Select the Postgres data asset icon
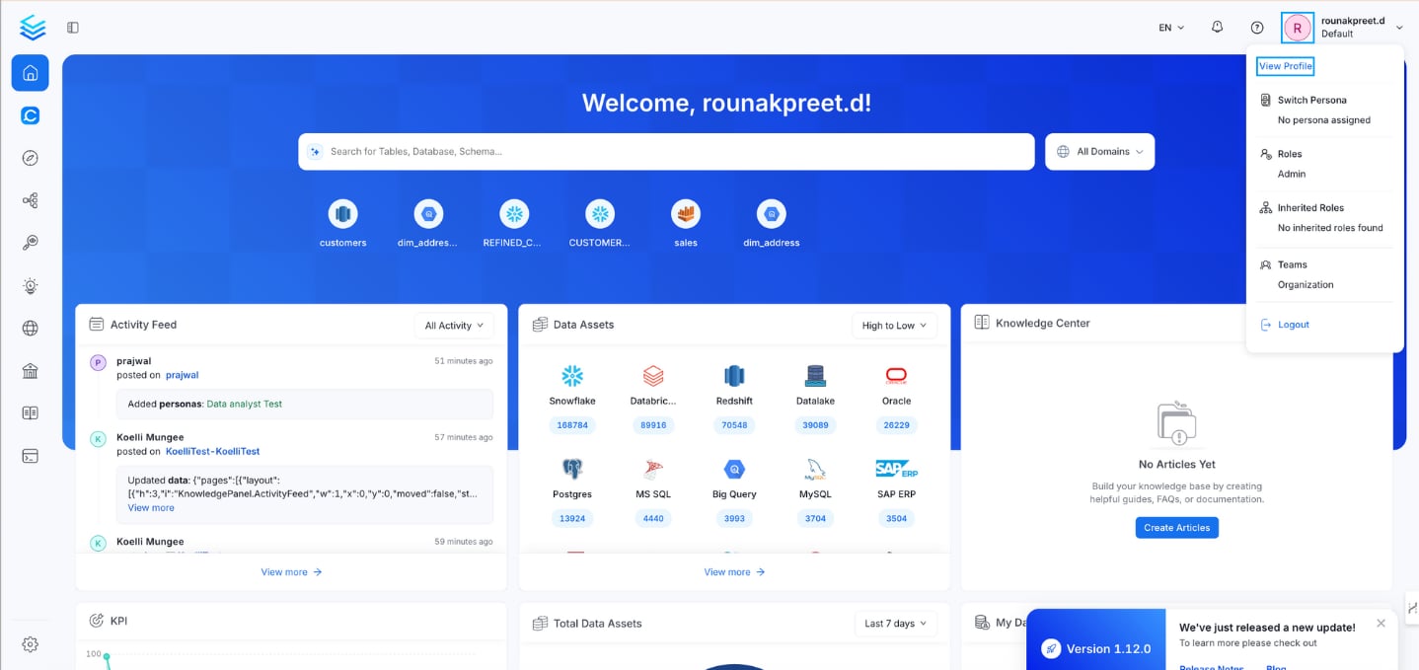The width and height of the screenshot is (1419, 670). (572, 469)
